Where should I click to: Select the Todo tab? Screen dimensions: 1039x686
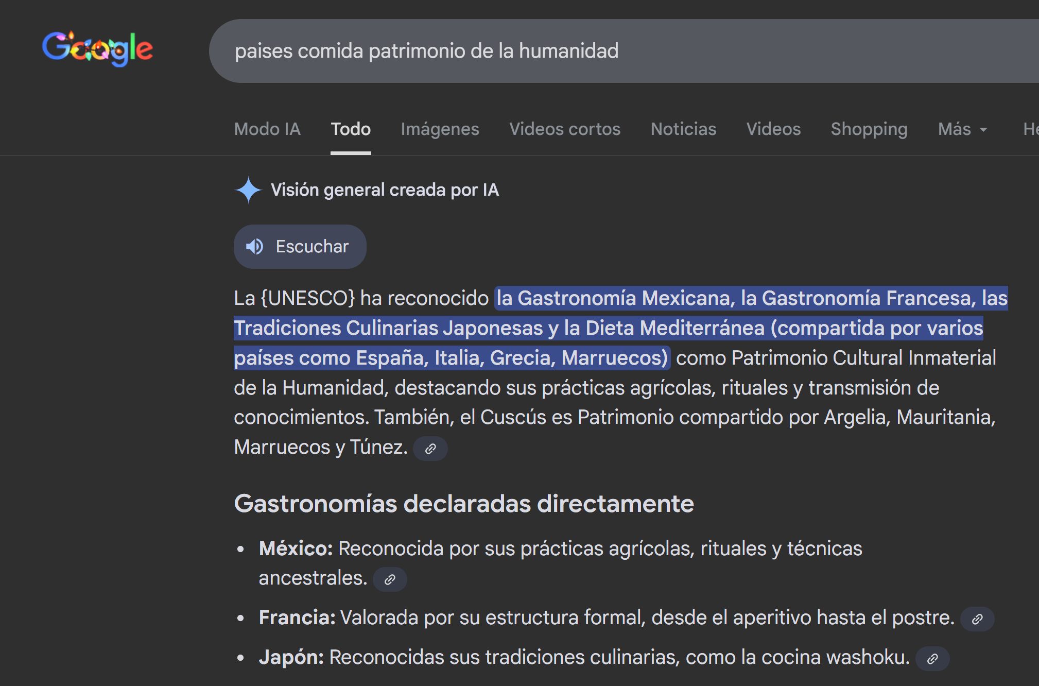[351, 129]
